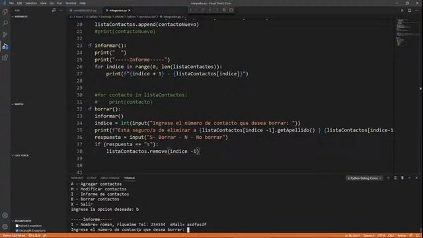Expand the Call Stack section
This screenshot has width=423, height=238.
[20, 155]
